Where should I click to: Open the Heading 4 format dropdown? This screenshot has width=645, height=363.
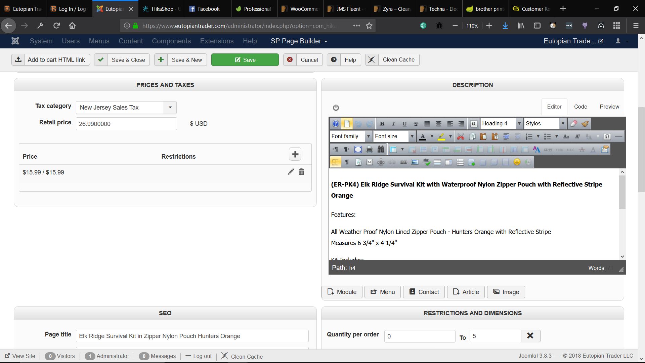tap(519, 124)
